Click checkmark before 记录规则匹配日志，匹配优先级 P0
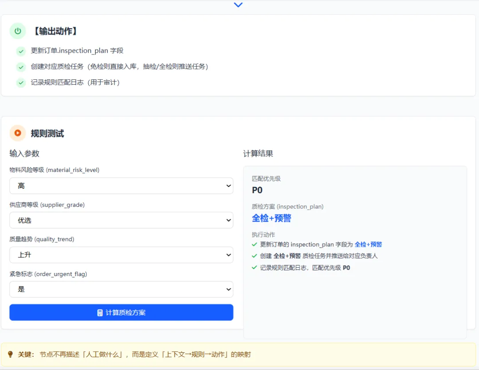 (254, 268)
